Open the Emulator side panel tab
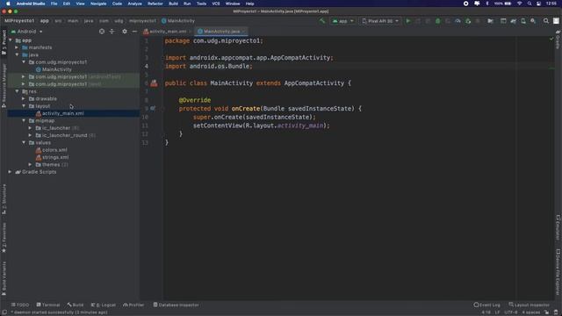 click(558, 227)
